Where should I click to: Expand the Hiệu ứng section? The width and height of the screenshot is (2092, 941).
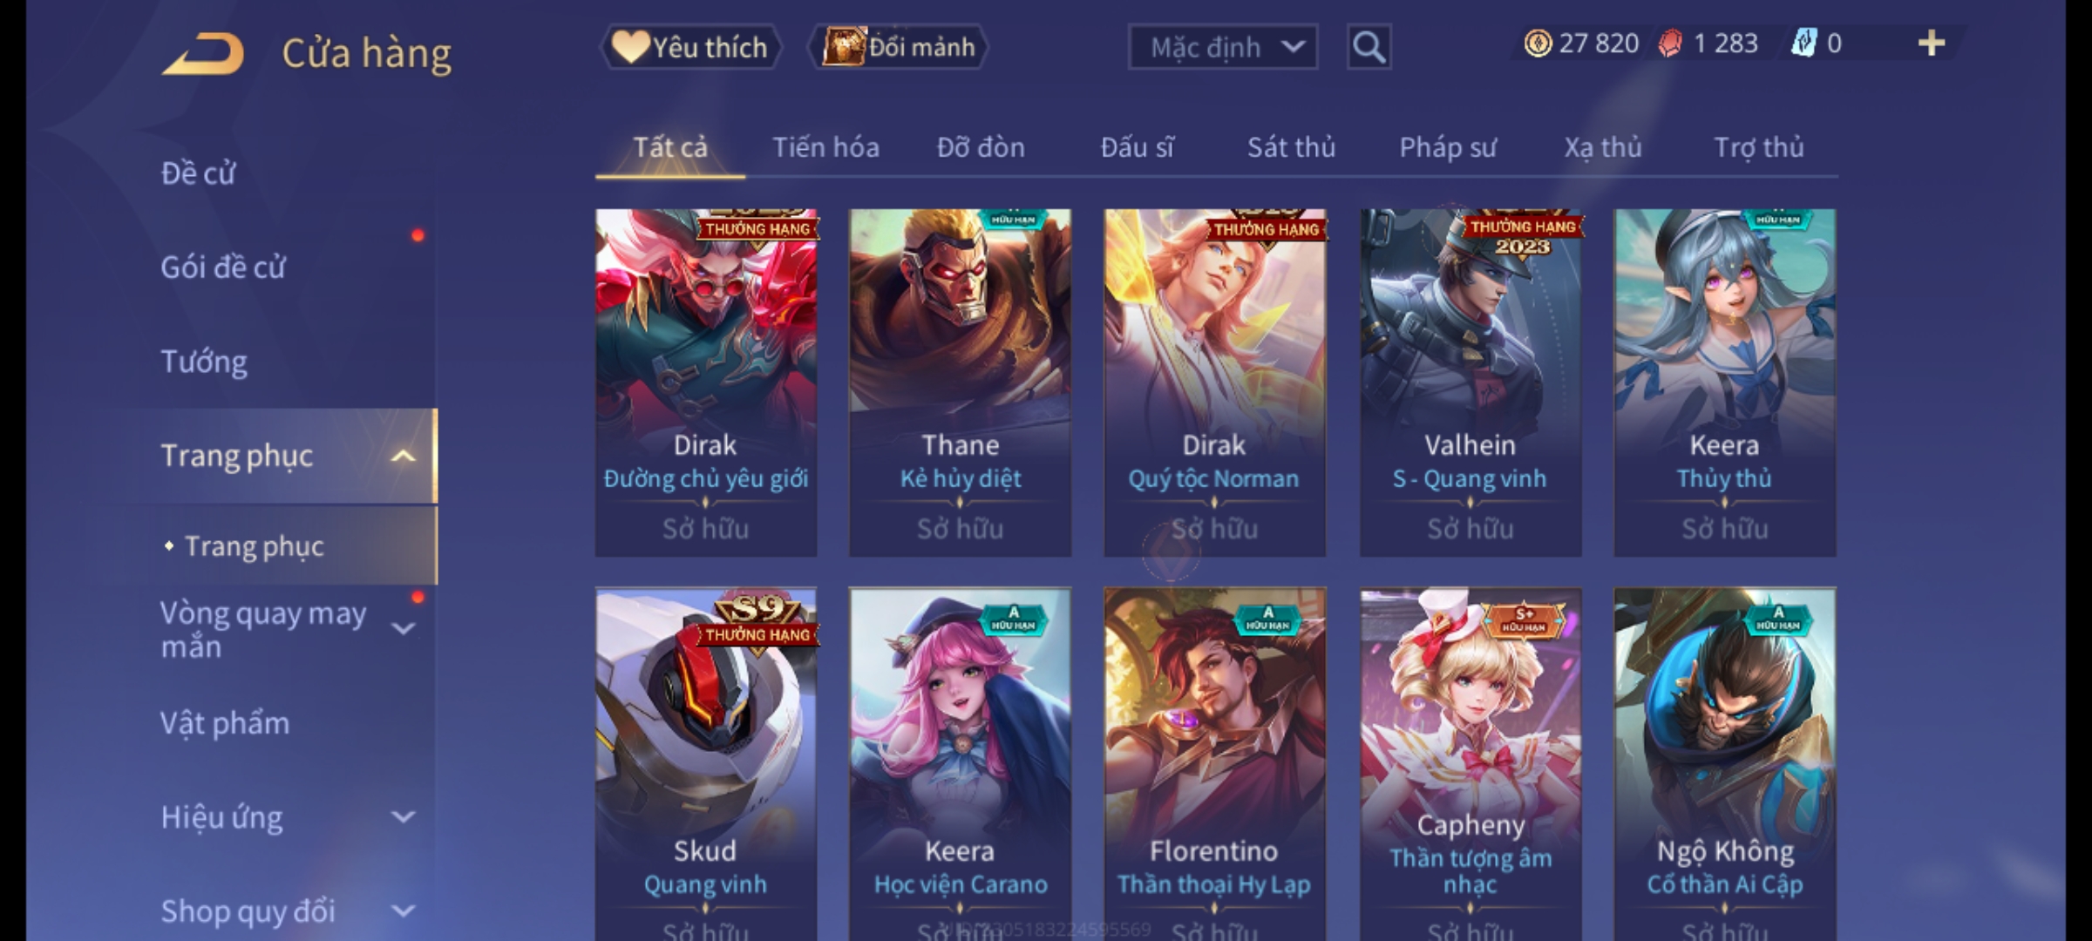click(403, 817)
